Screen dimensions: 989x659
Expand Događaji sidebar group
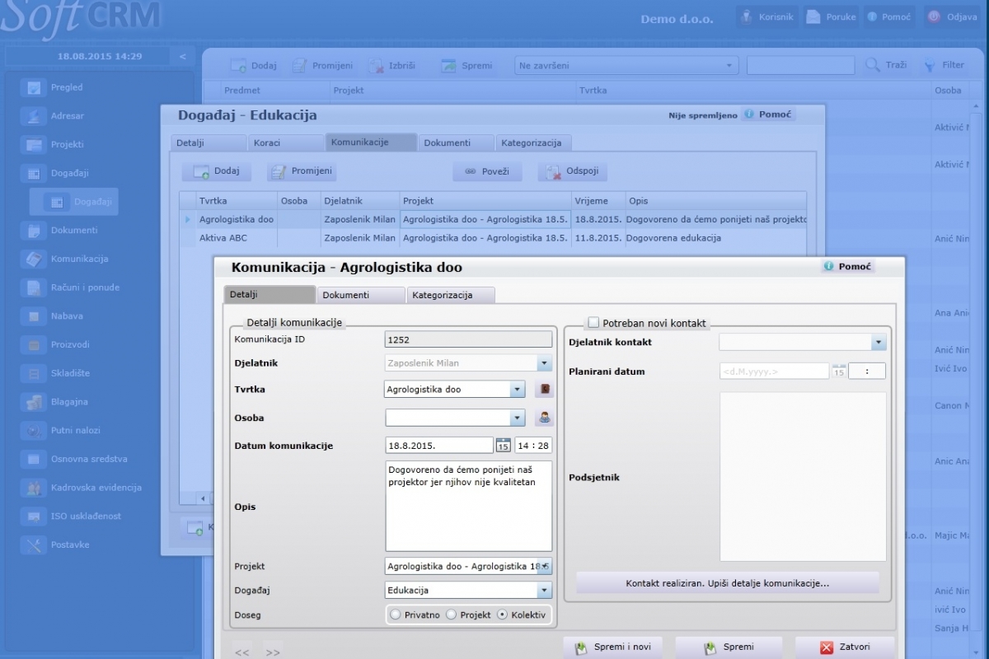pyautogui.click(x=69, y=173)
